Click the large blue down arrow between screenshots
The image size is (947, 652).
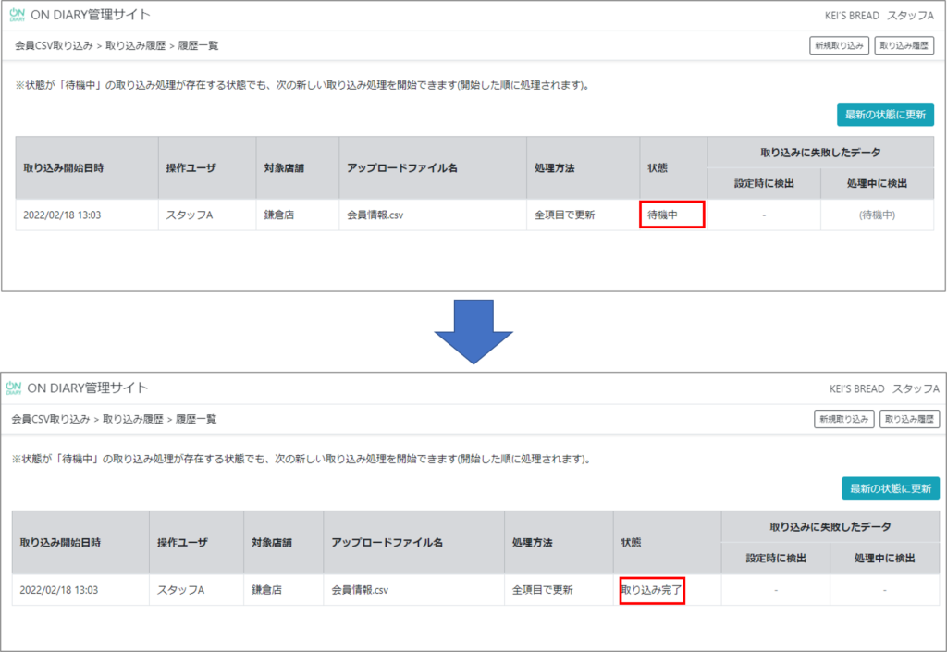(473, 331)
